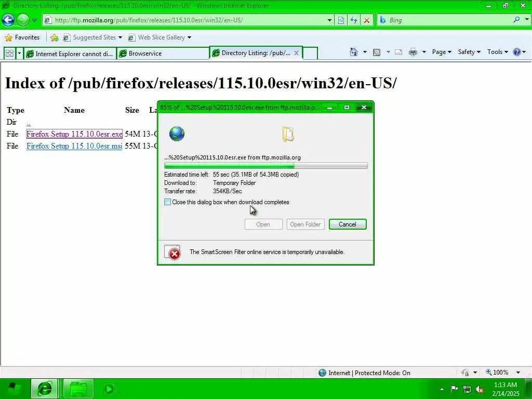Click the RSS Feeds icon
The image size is (532, 399).
(x=376, y=52)
